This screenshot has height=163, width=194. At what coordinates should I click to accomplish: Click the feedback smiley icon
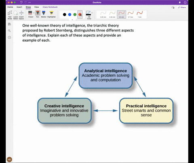(x=185, y=2)
